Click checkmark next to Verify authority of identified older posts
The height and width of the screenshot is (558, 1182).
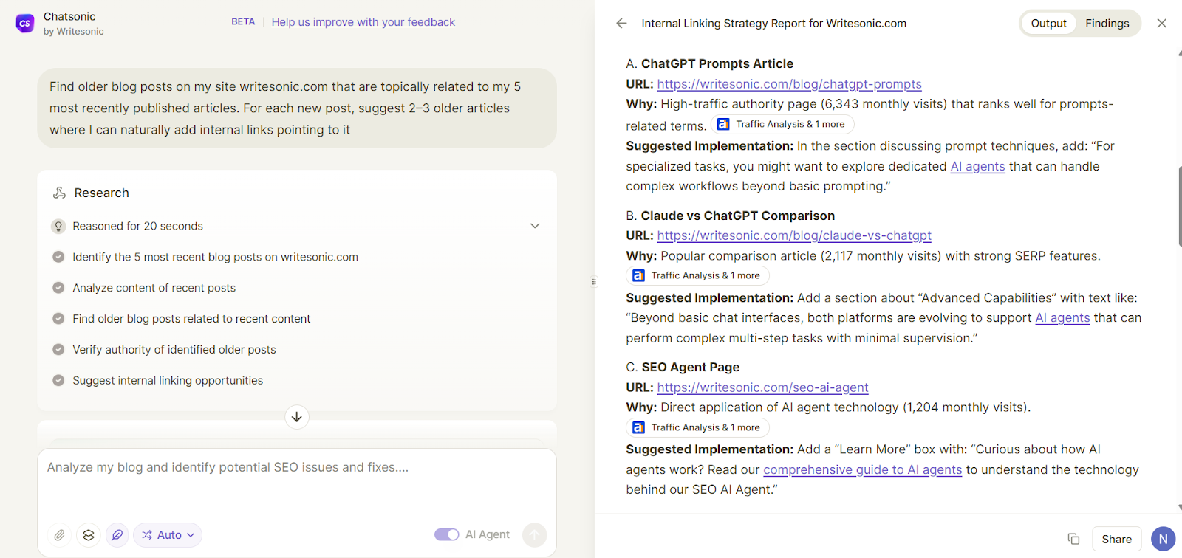[58, 350]
